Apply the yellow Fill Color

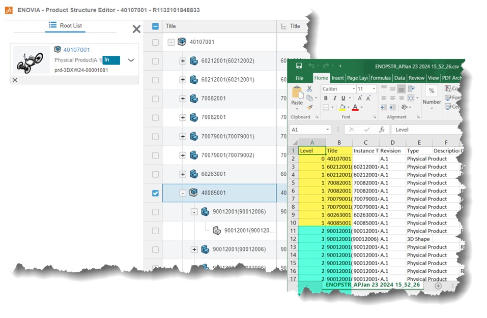tap(342, 107)
